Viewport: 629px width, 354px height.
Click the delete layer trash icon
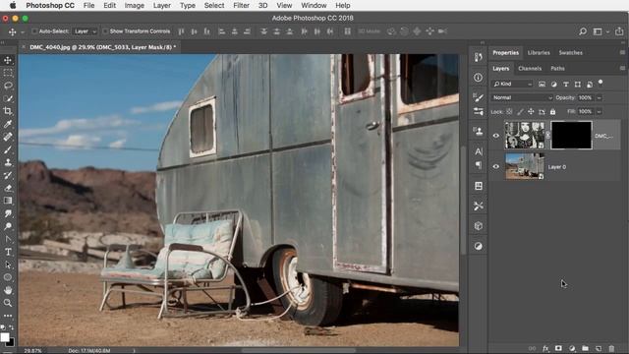611,348
